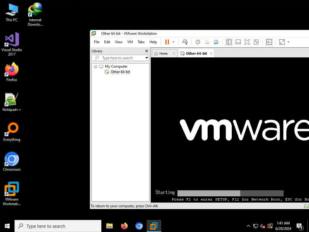
Task: Toggle the thumbnail bar view button
Action: (238, 42)
